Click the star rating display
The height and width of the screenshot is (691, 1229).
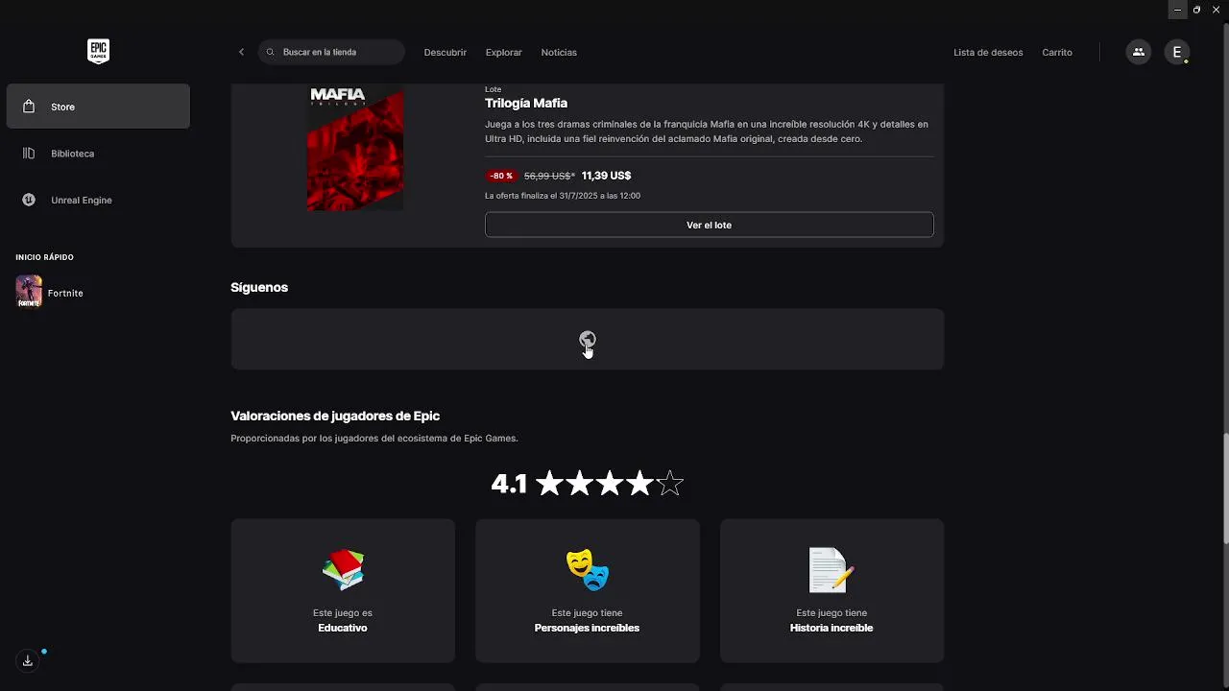tap(610, 484)
